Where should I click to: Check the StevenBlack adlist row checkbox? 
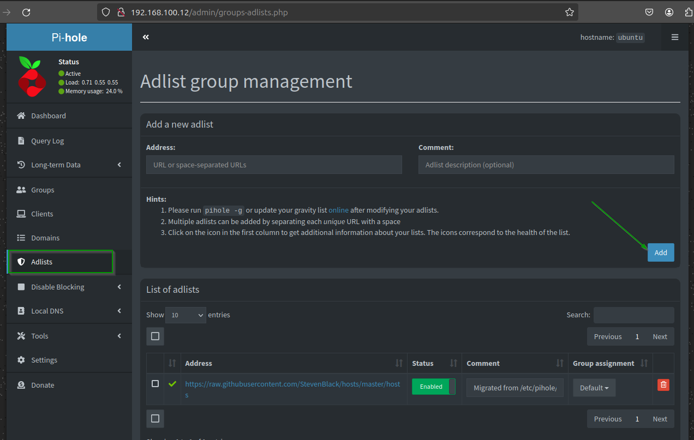pyautogui.click(x=155, y=384)
